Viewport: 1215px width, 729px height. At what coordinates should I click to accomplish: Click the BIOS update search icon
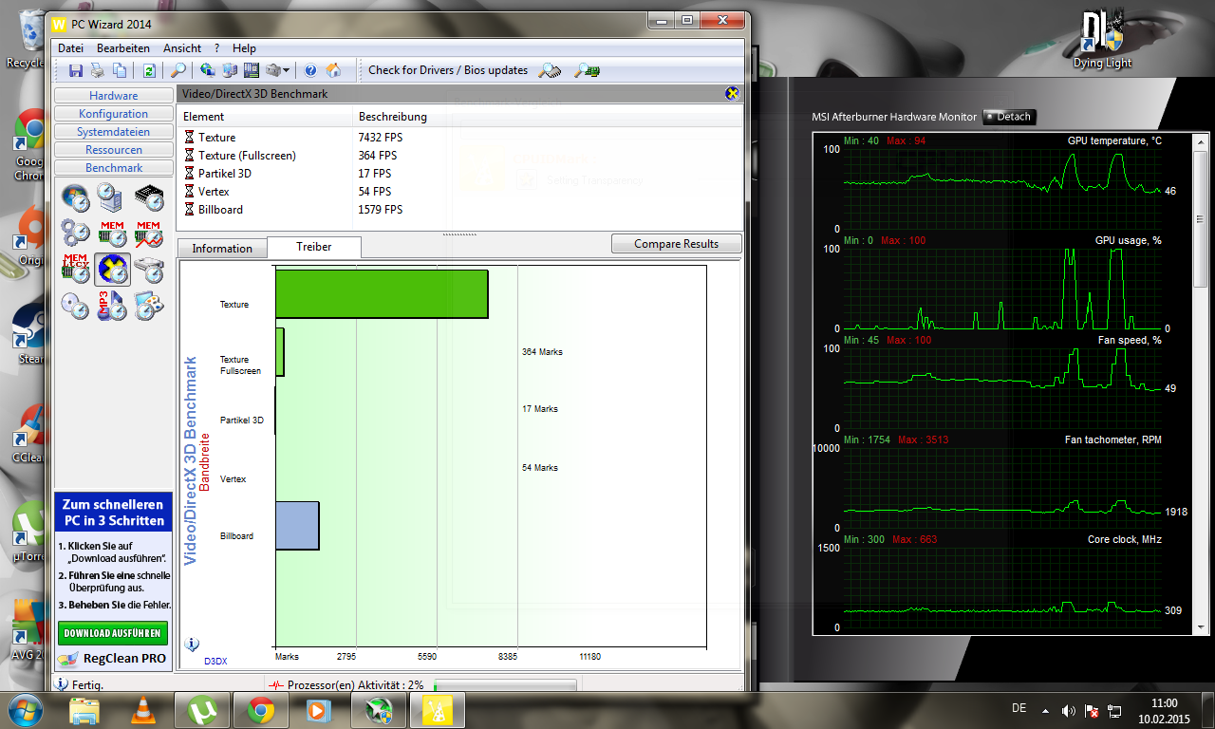tap(589, 70)
